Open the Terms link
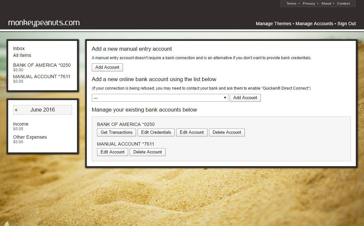Viewport: 364px width, 226px height. 291,4
